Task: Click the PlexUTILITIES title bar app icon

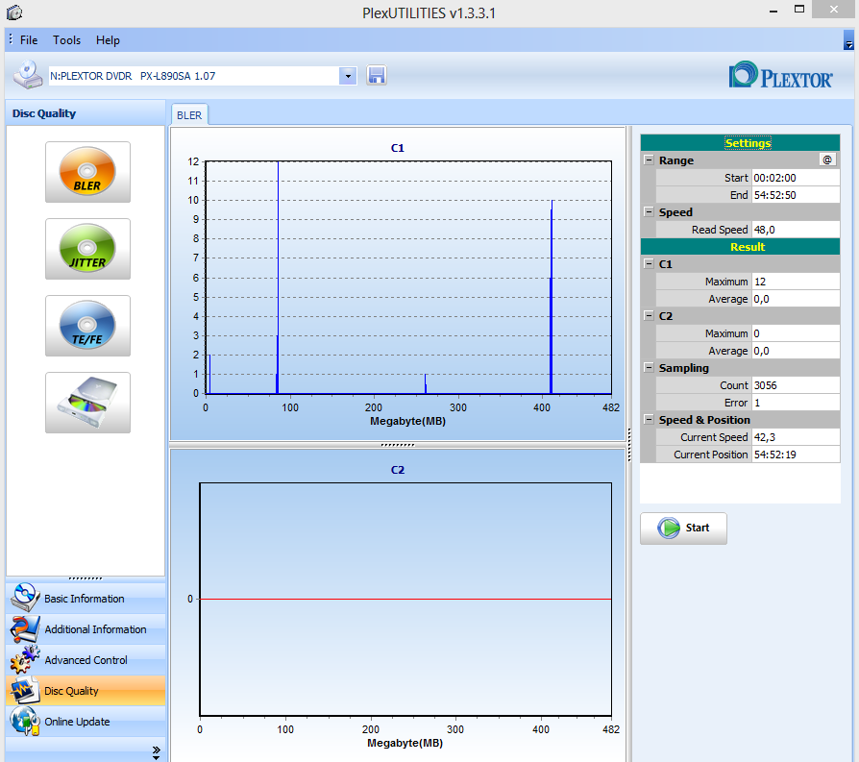Action: 14,12
